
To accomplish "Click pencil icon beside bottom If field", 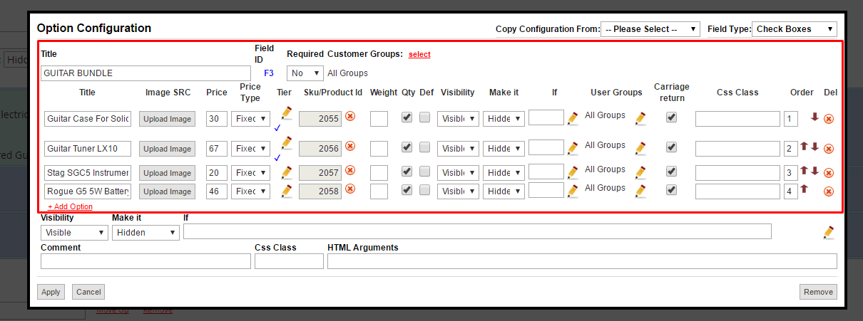I will coord(828,232).
